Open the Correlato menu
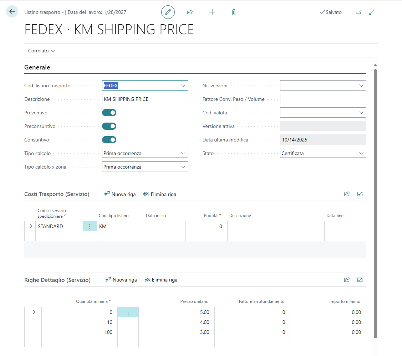This screenshot has width=402, height=356. pos(41,51)
